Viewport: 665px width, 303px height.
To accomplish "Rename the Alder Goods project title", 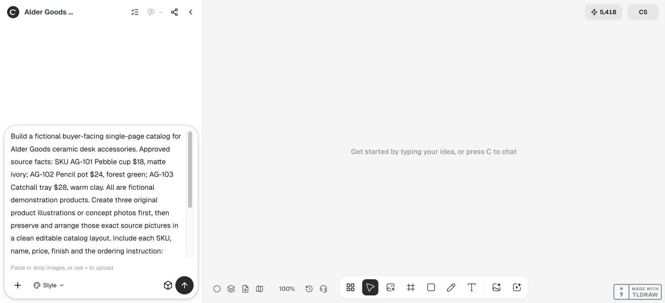I will click(x=49, y=12).
